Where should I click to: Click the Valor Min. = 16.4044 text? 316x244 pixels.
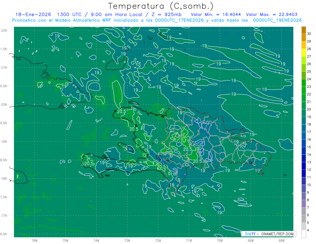point(216,14)
